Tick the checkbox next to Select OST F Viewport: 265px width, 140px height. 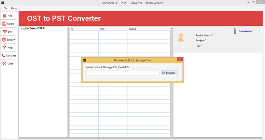(24, 28)
